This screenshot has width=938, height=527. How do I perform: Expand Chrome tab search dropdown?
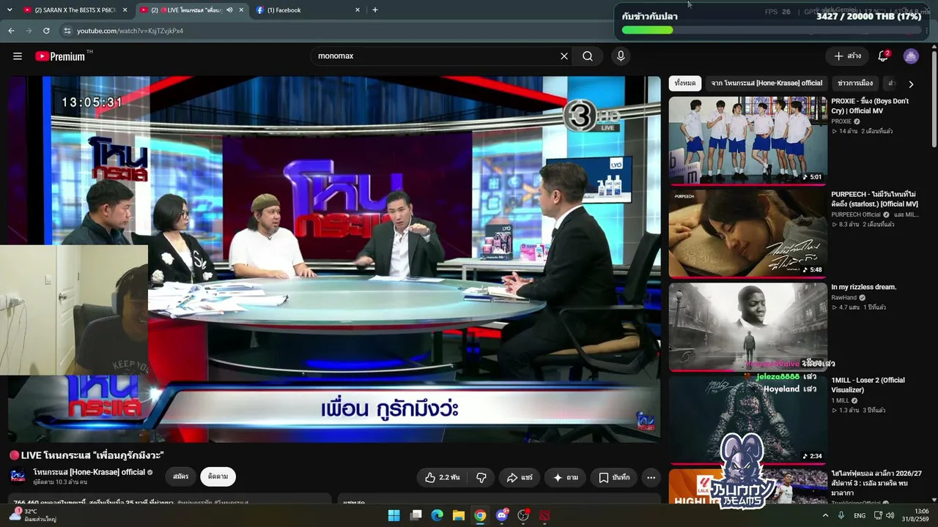click(10, 10)
